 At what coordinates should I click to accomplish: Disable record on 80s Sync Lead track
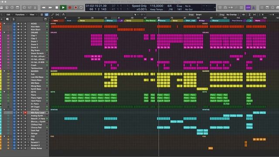25,113
